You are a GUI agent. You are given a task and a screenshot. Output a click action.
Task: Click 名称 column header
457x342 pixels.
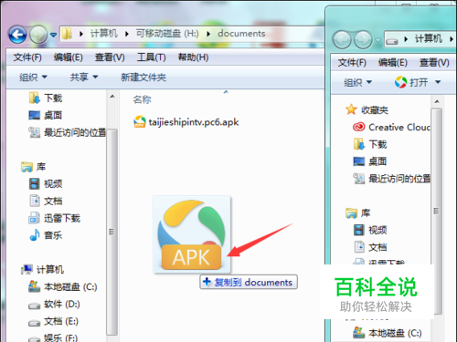pyautogui.click(x=142, y=99)
